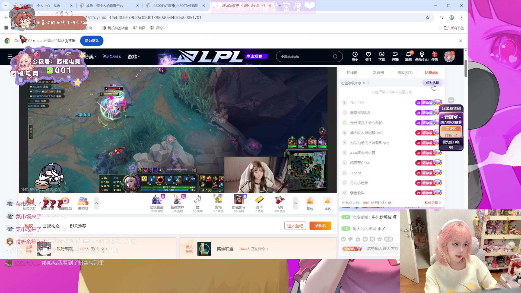Switch to the 在线榜 tab

coord(352,73)
